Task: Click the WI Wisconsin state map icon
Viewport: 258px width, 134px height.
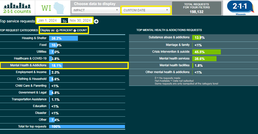Action: 53,8
